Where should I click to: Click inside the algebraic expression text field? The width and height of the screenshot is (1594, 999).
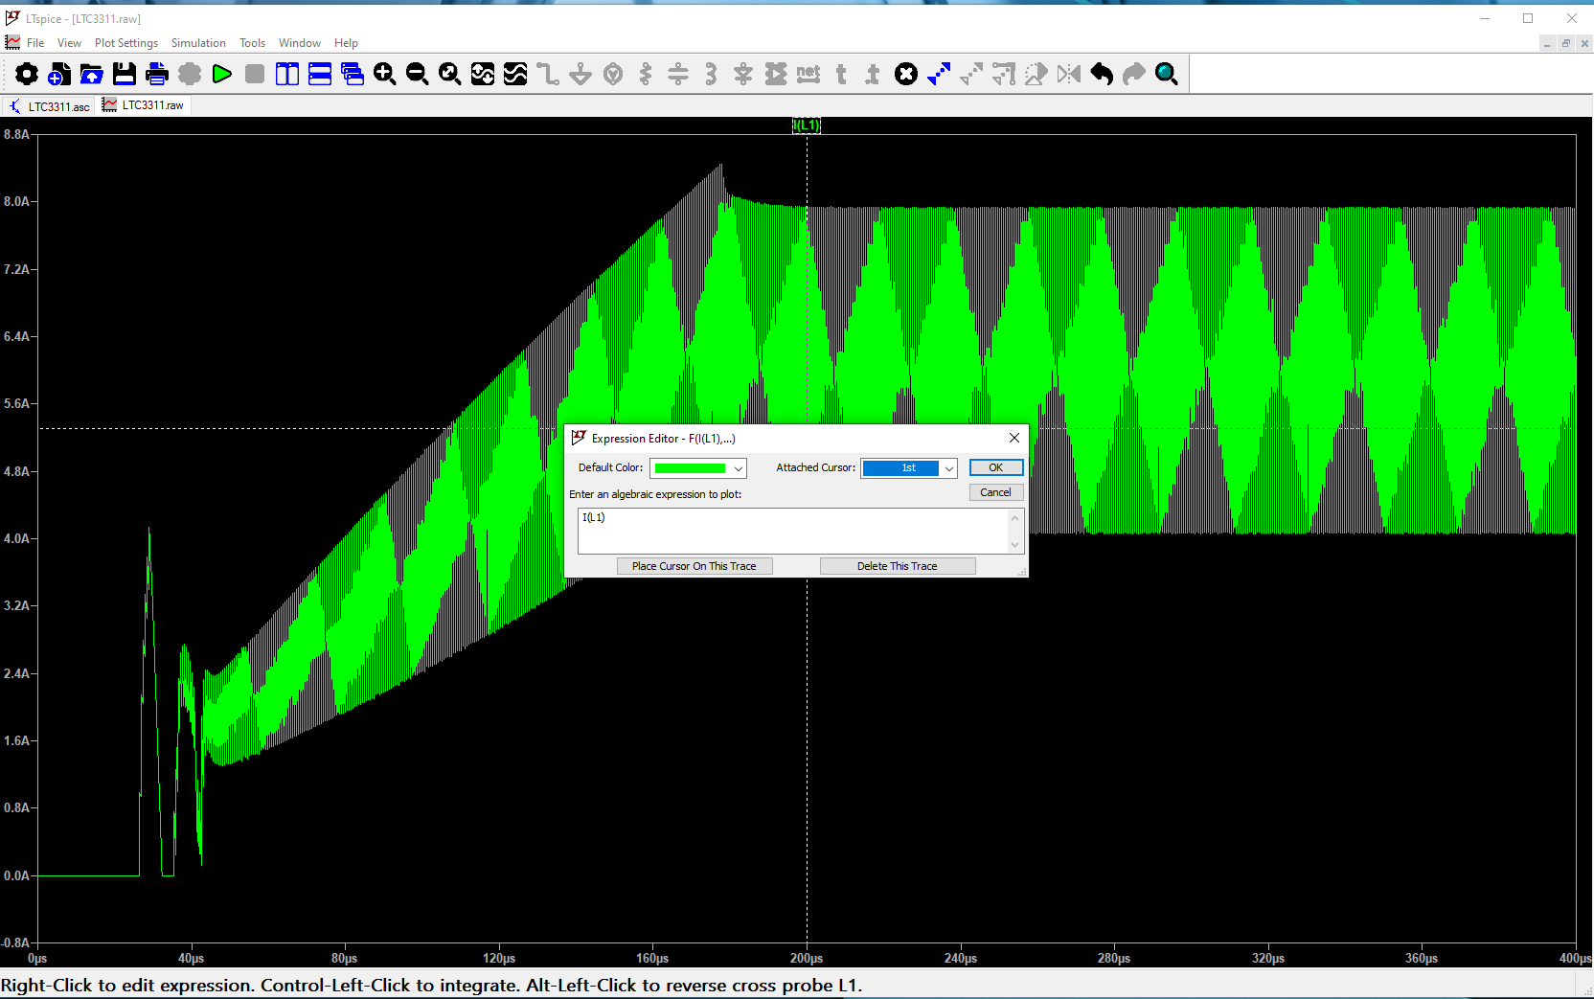click(x=795, y=530)
